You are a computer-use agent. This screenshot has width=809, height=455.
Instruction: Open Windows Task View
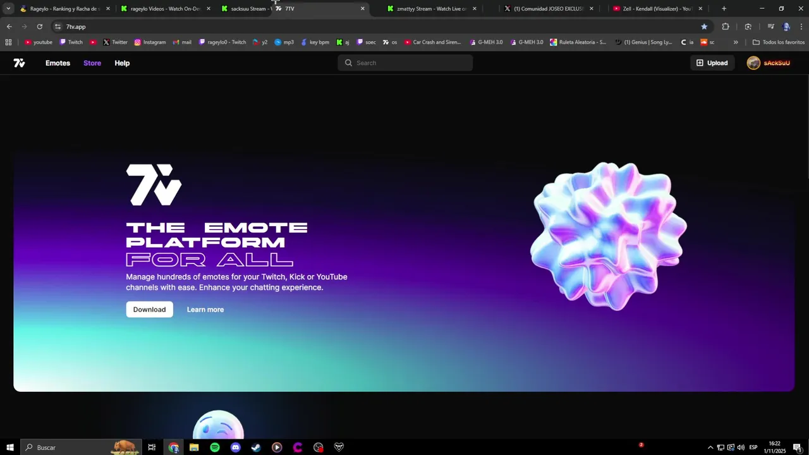[x=152, y=447]
